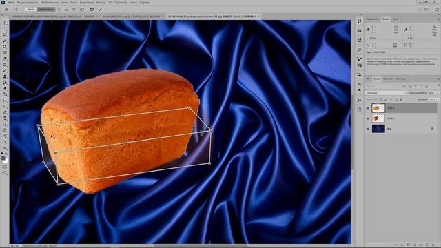
Task: Click the swap foreground/background colors arrow
Action: click(x=6, y=154)
